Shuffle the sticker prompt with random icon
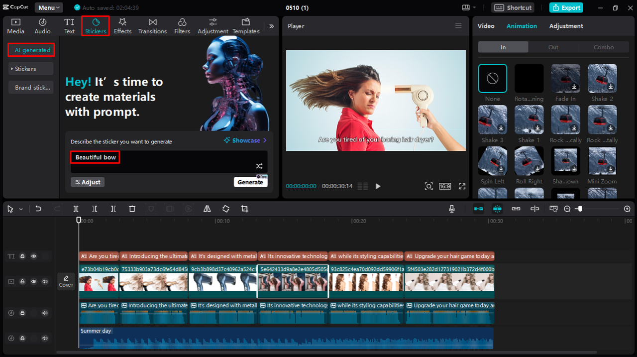637x357 pixels. pos(259,166)
